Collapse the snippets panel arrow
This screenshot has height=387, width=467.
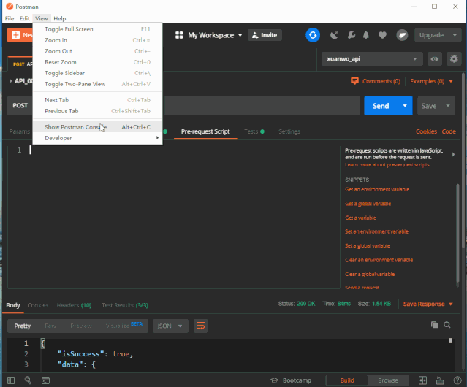453,154
